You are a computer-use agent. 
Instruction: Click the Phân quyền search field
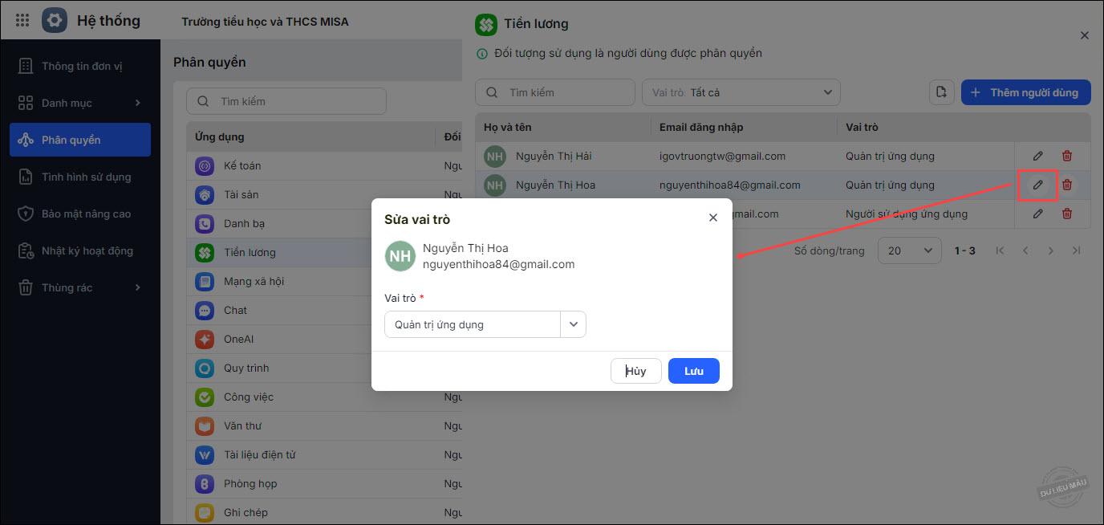click(x=286, y=101)
